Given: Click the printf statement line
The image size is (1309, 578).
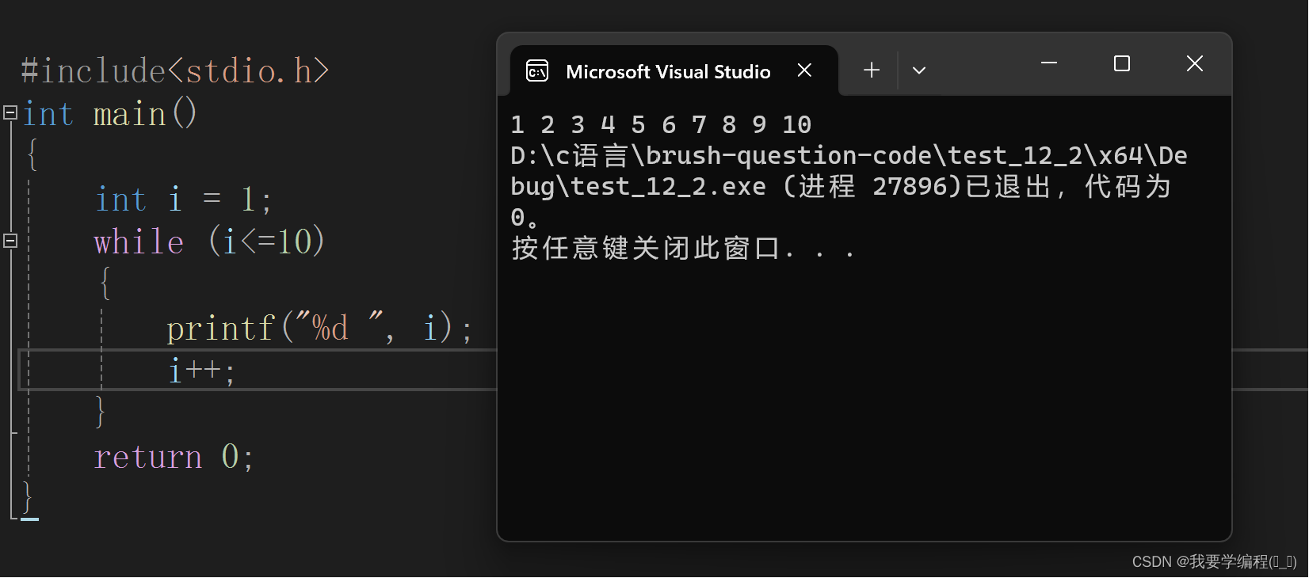Looking at the screenshot, I should 319,328.
